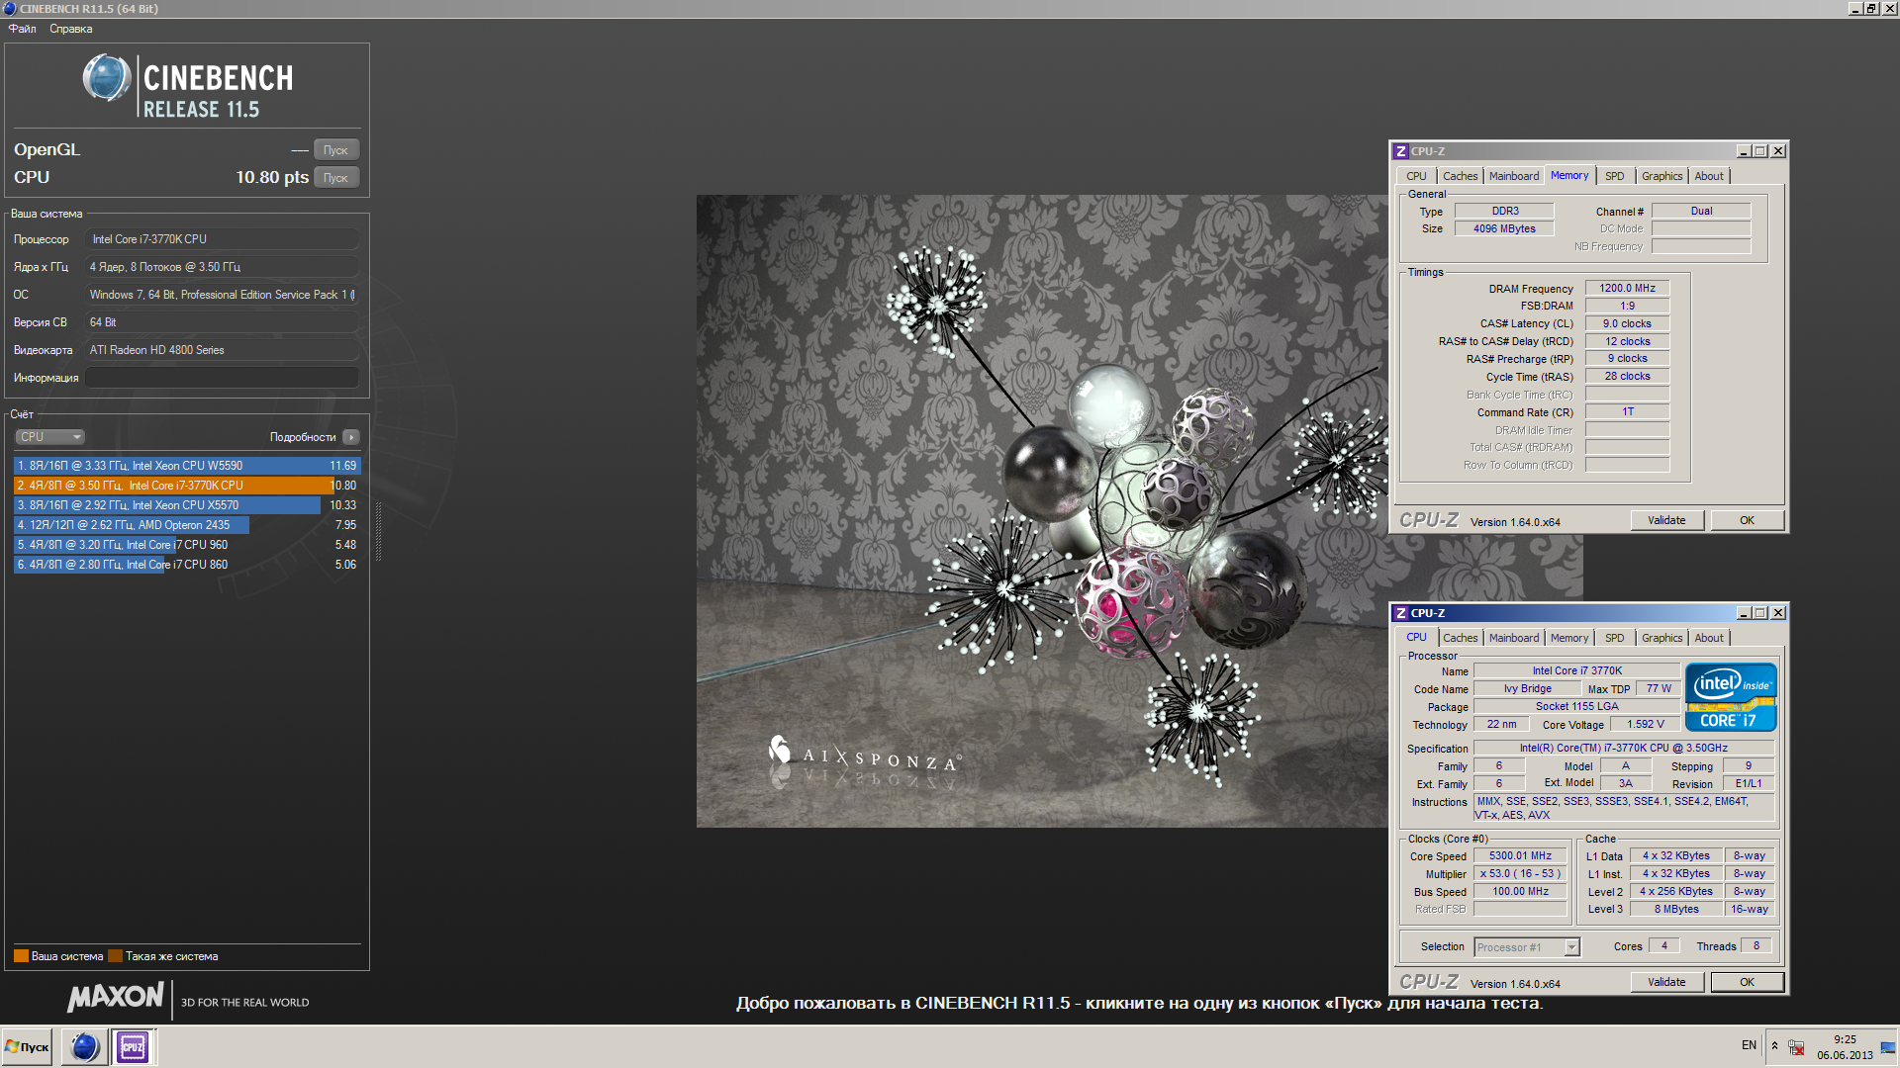Switch to Graphics tab in upper CPU-Z window
This screenshot has width=1900, height=1068.
pos(1662,176)
